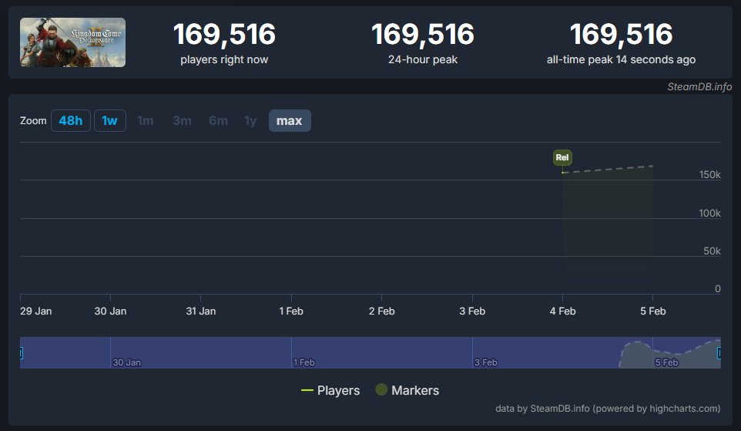
Task: Toggle the Markers series in legend
Action: [x=414, y=391]
